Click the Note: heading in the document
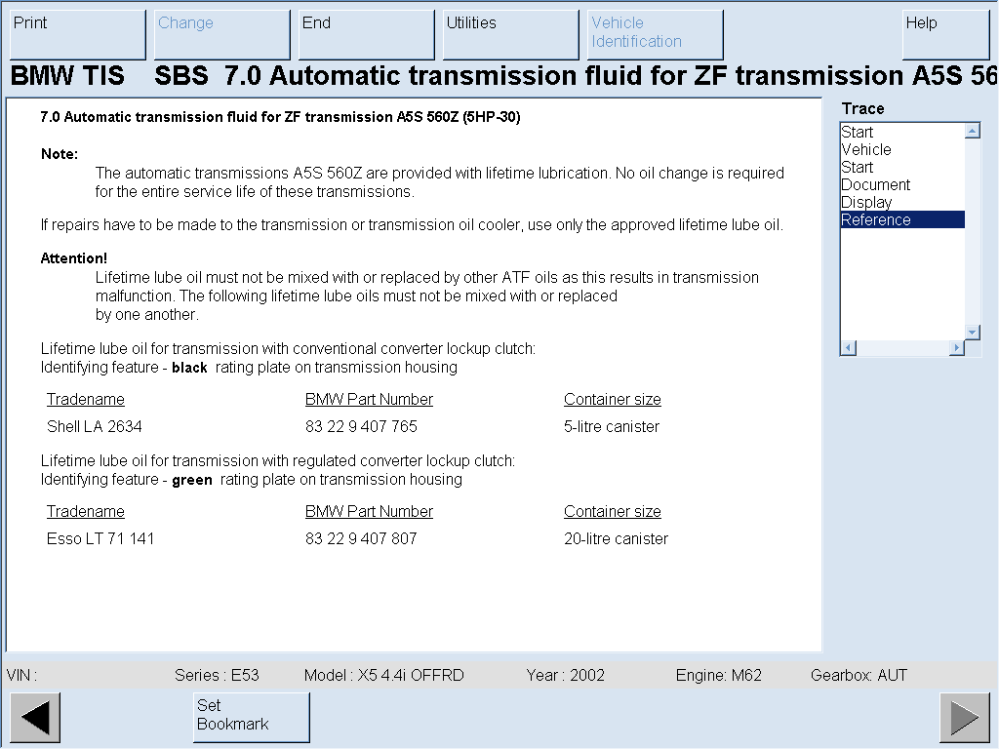The image size is (999, 749). point(60,154)
